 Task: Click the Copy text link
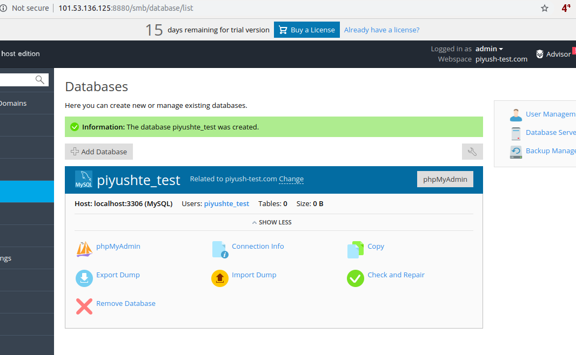pyautogui.click(x=376, y=247)
